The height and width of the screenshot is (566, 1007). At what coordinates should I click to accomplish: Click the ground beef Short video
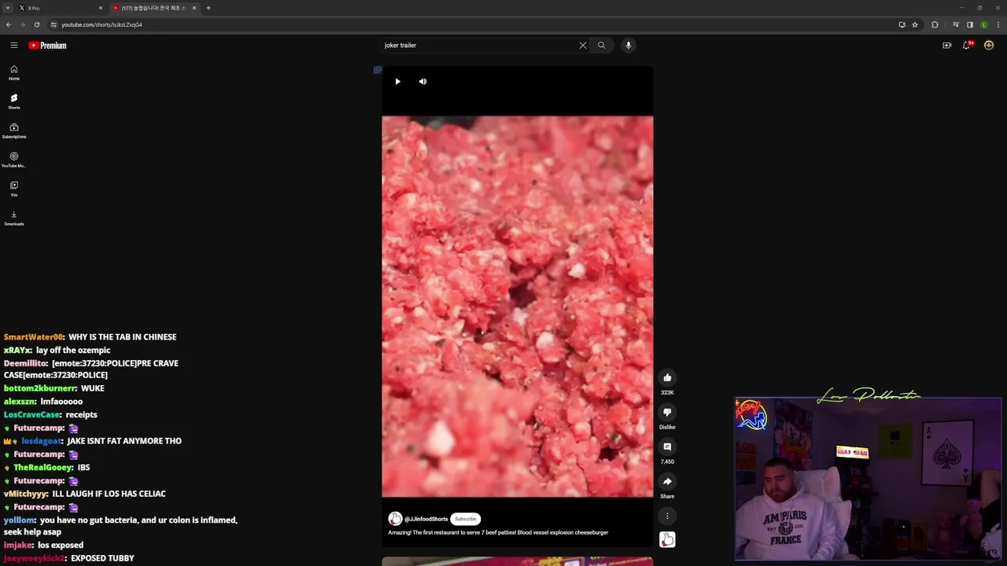point(518,307)
